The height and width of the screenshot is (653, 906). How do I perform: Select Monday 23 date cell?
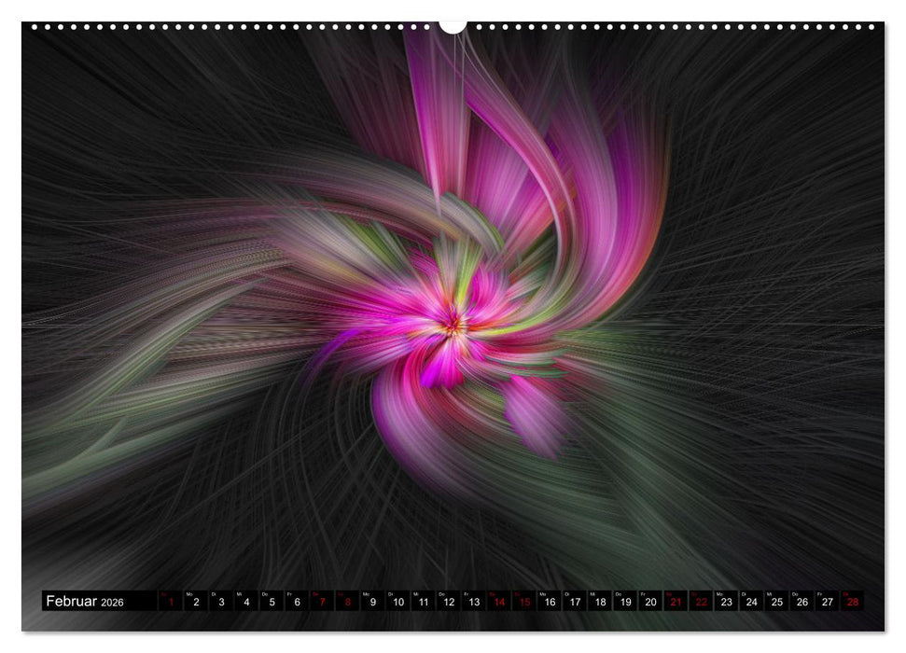click(725, 602)
